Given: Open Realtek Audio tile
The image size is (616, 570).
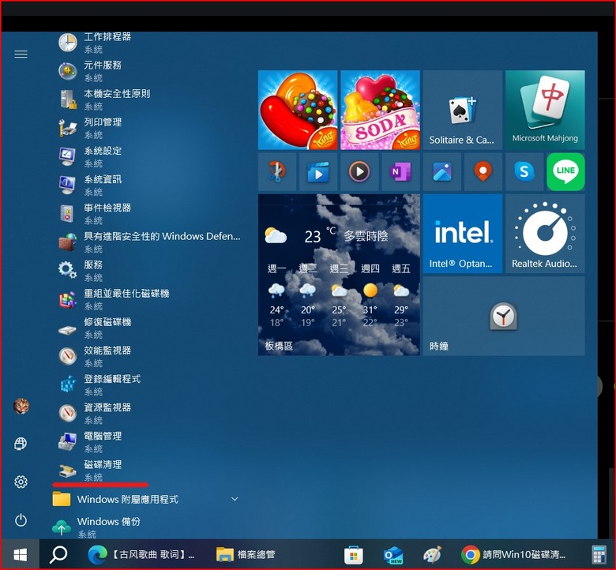Looking at the screenshot, I should pyautogui.click(x=545, y=234).
